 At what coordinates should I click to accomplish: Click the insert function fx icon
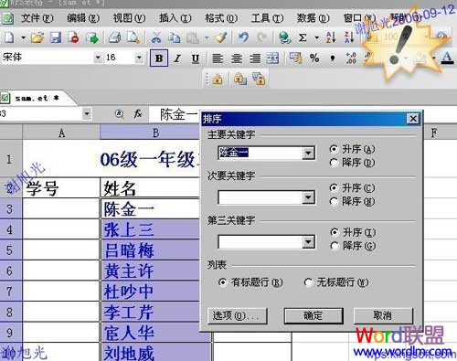click(x=138, y=114)
